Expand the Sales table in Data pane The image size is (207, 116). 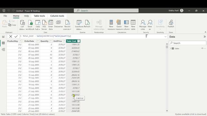point(170,48)
